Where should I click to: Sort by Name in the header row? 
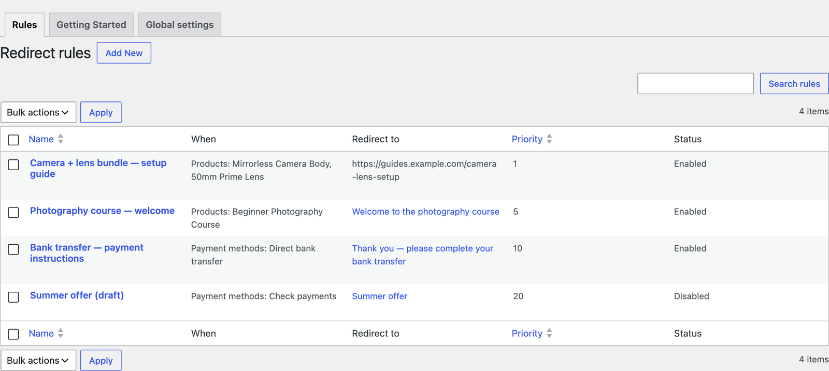[41, 139]
